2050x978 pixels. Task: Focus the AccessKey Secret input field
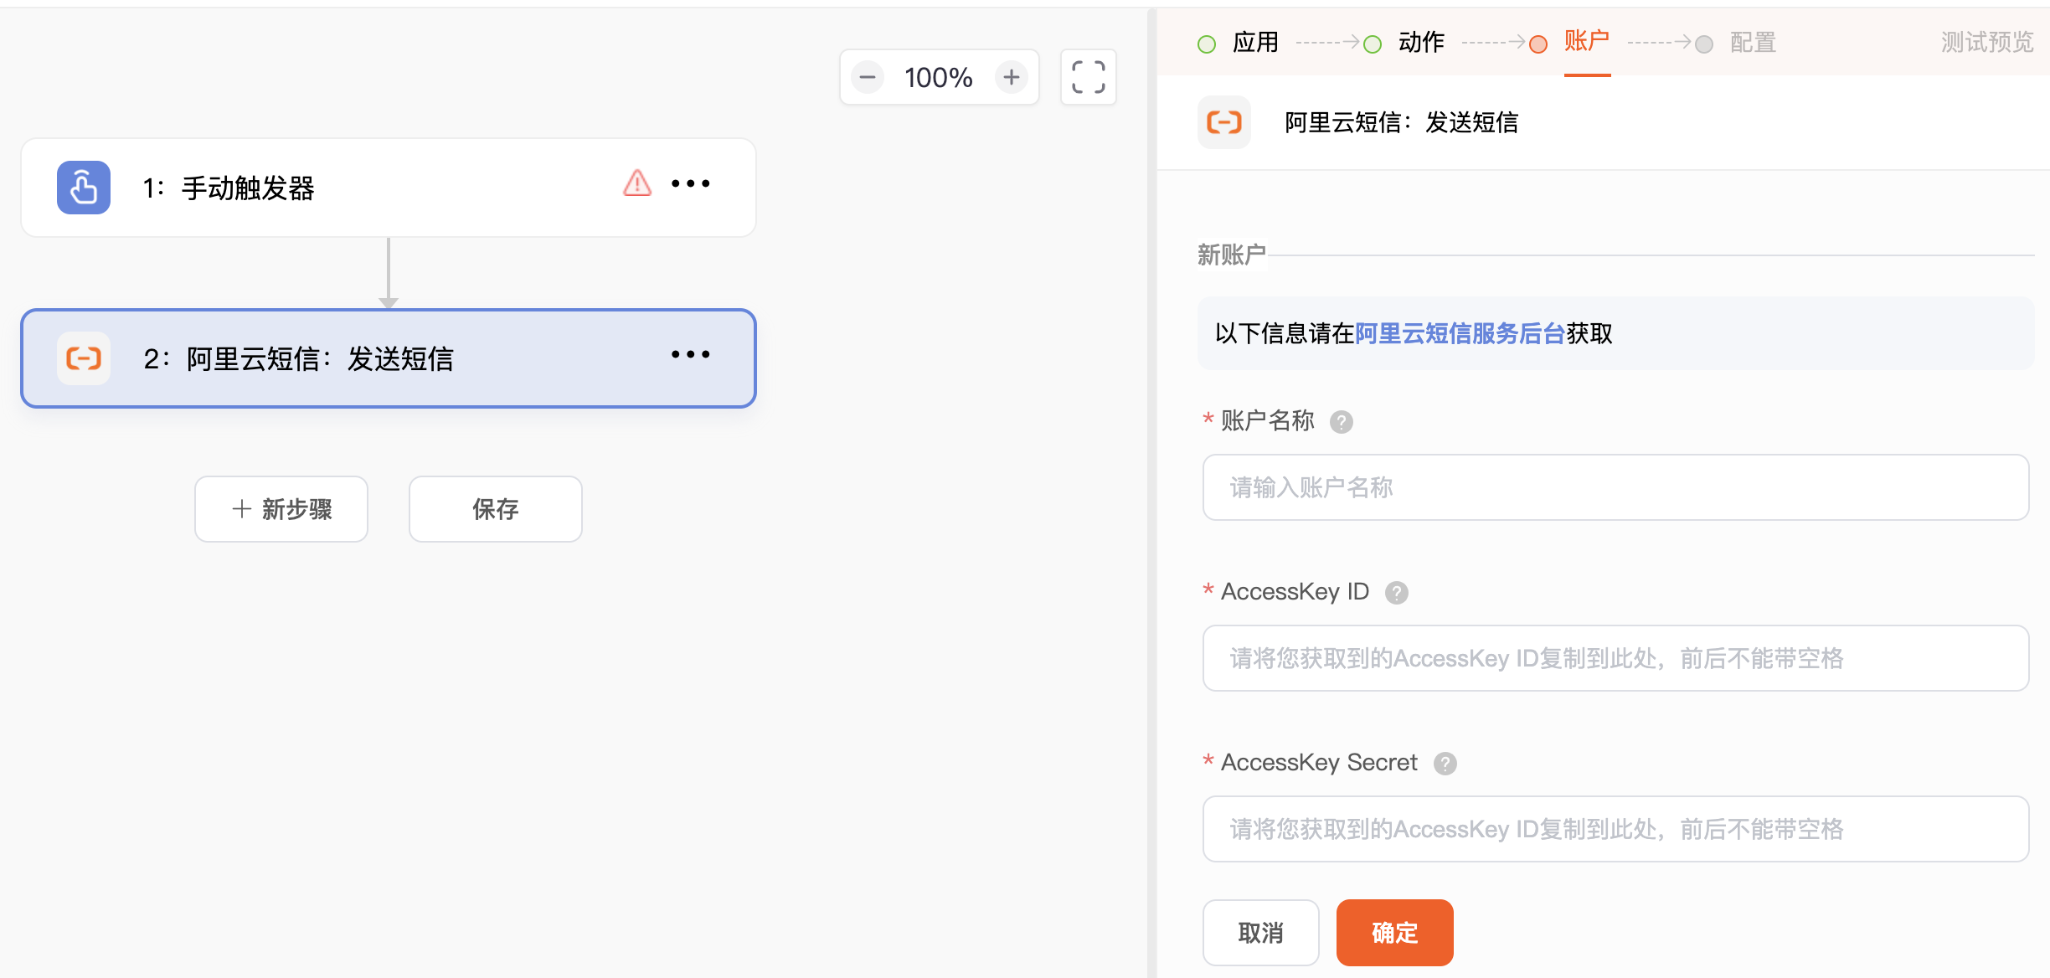pyautogui.click(x=1616, y=829)
